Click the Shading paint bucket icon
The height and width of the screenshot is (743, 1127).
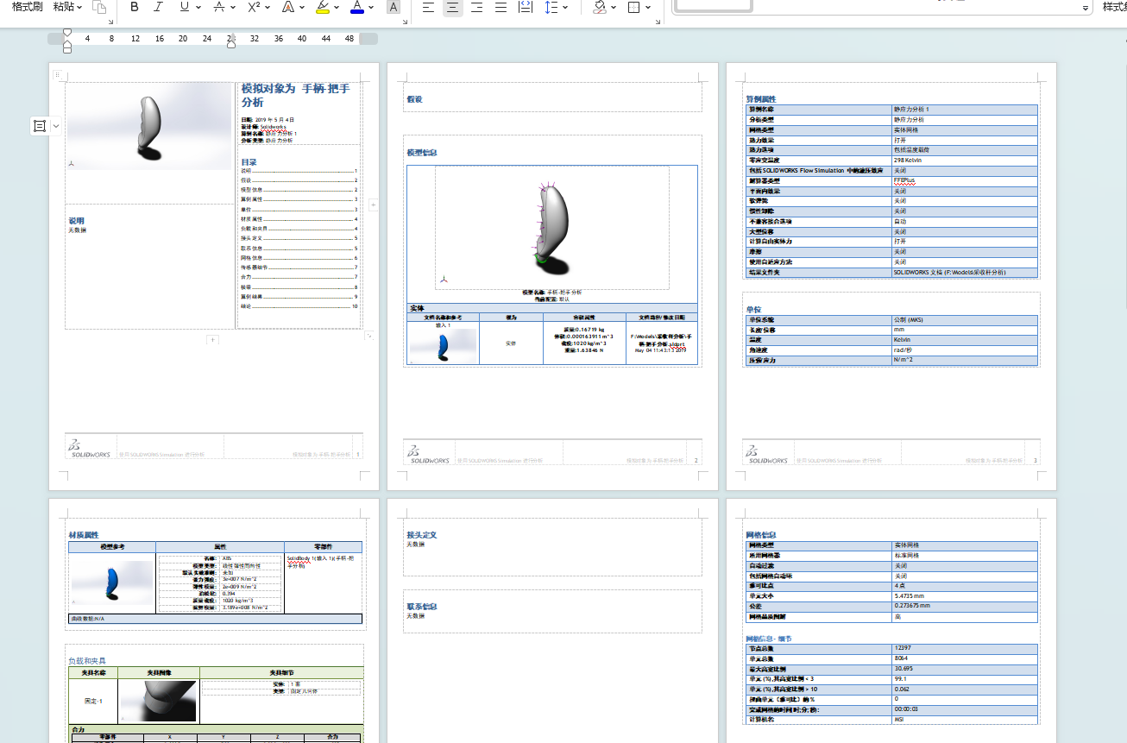coord(600,7)
